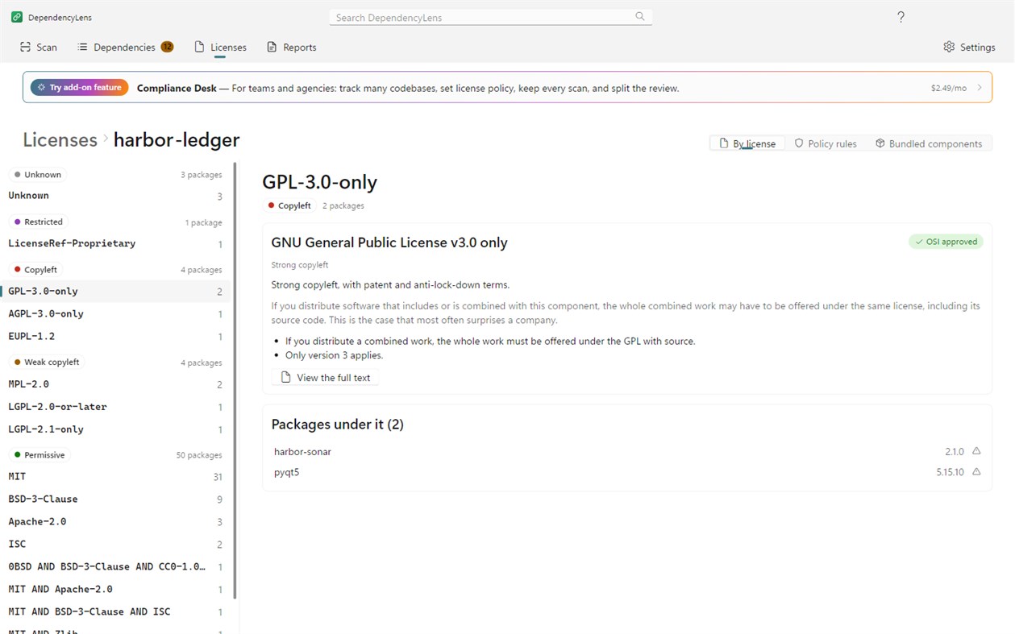Open the MIT AND Apache-2.0 row

click(115, 590)
